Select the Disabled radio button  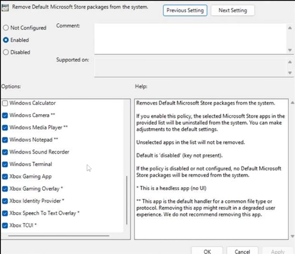click(6, 52)
